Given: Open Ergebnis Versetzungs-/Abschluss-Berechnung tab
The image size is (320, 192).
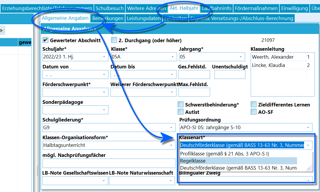Looking at the screenshot, I should click(x=242, y=18).
